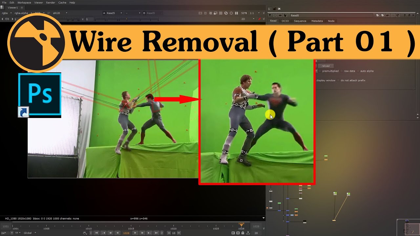This screenshot has height=236, width=420.
Task: Click the play forward button
Action: 135,233
